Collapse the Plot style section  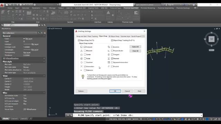[44, 62]
